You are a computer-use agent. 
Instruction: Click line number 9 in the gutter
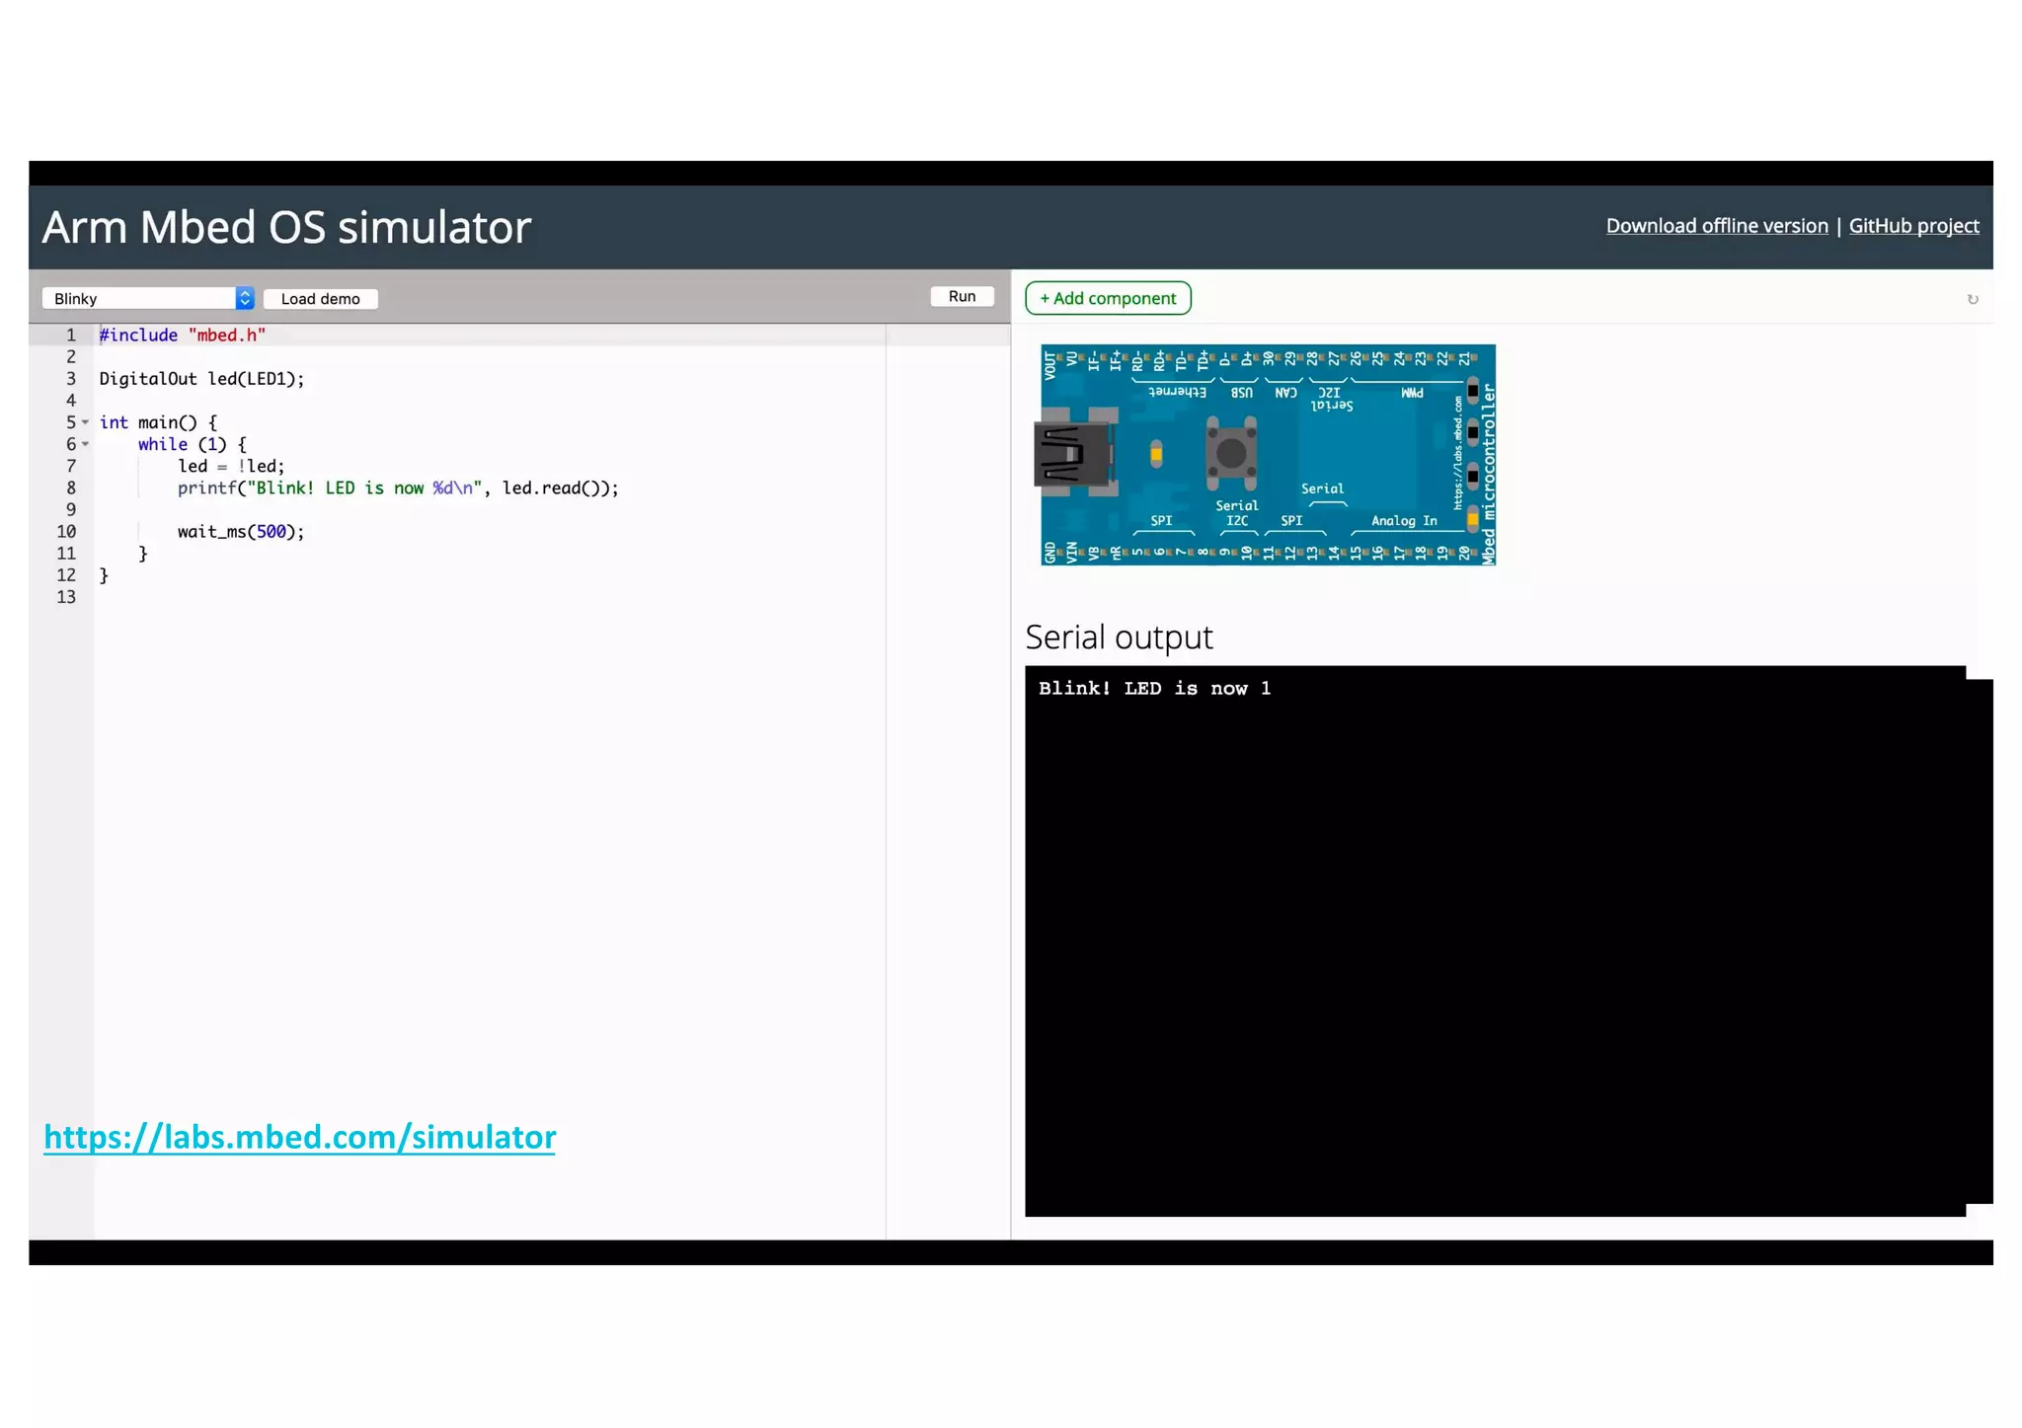[x=71, y=509]
